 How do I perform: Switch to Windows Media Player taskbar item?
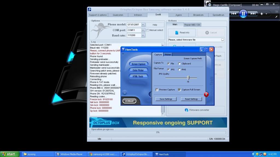point(71,154)
